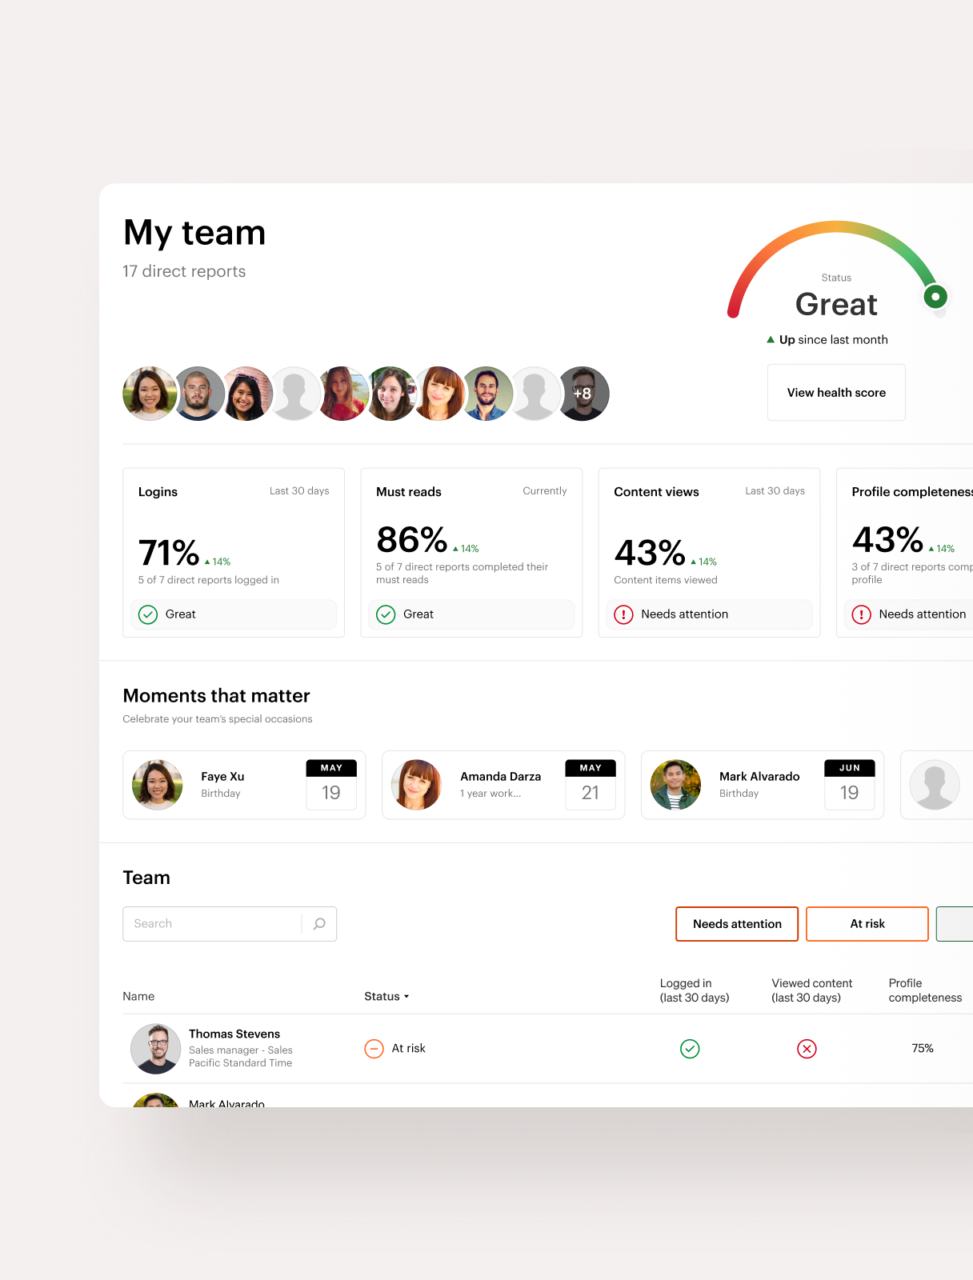Image resolution: width=973 pixels, height=1280 pixels.
Task: Open the +8 more team members avatar
Action: (x=583, y=394)
